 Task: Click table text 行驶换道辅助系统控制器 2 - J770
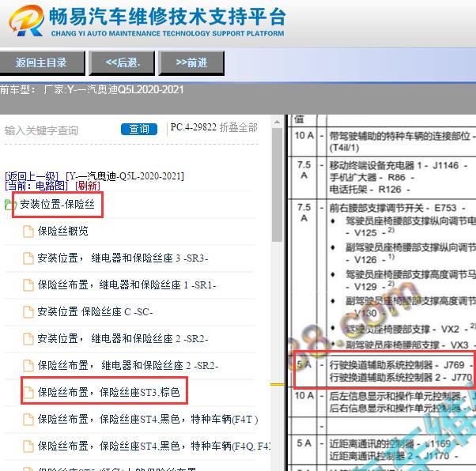[401, 378]
